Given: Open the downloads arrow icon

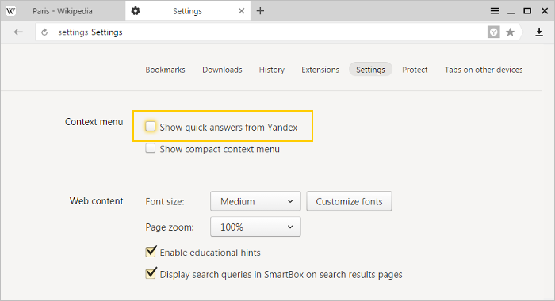Looking at the screenshot, I should [x=539, y=32].
